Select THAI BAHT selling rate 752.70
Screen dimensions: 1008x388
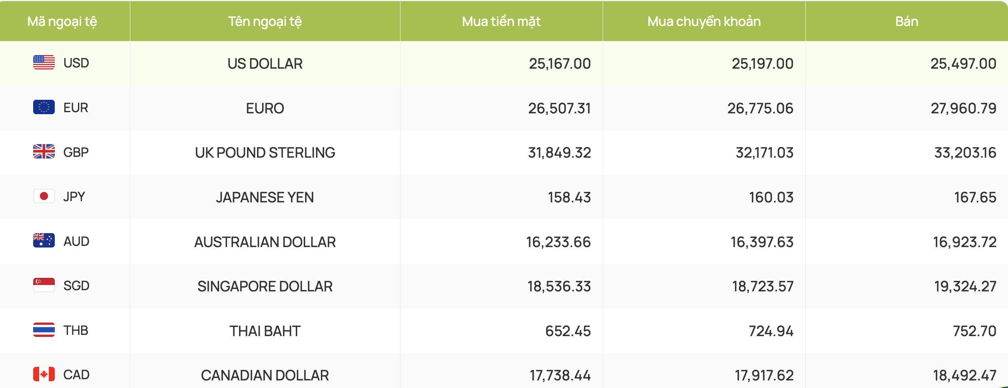(974, 331)
